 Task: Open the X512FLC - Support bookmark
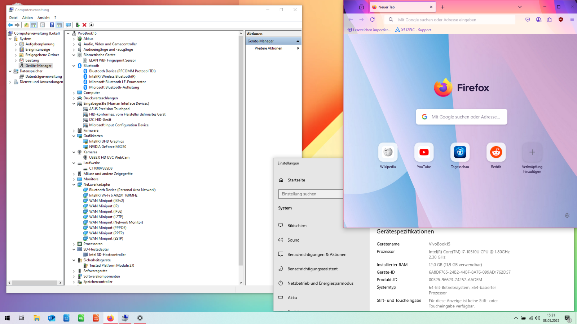413,30
